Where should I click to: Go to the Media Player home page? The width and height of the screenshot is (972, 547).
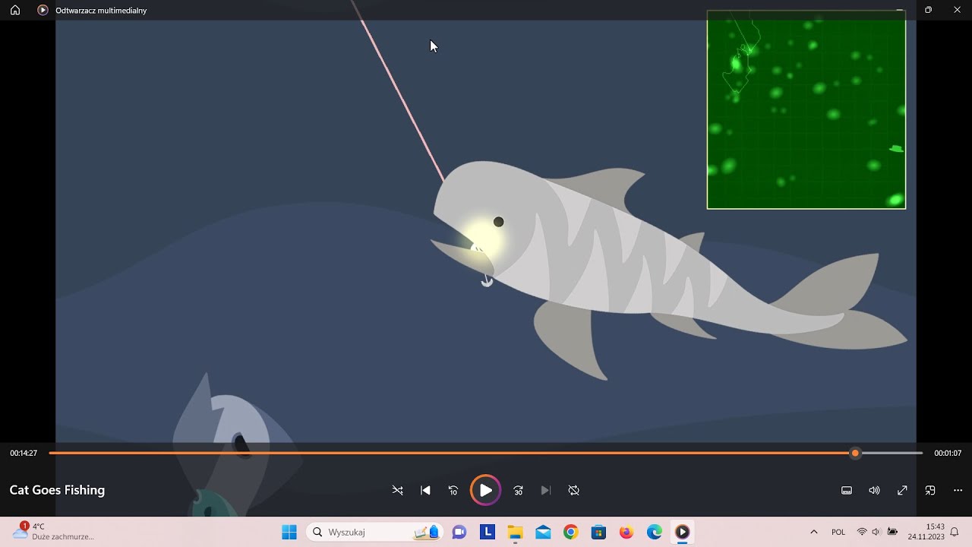[15, 11]
